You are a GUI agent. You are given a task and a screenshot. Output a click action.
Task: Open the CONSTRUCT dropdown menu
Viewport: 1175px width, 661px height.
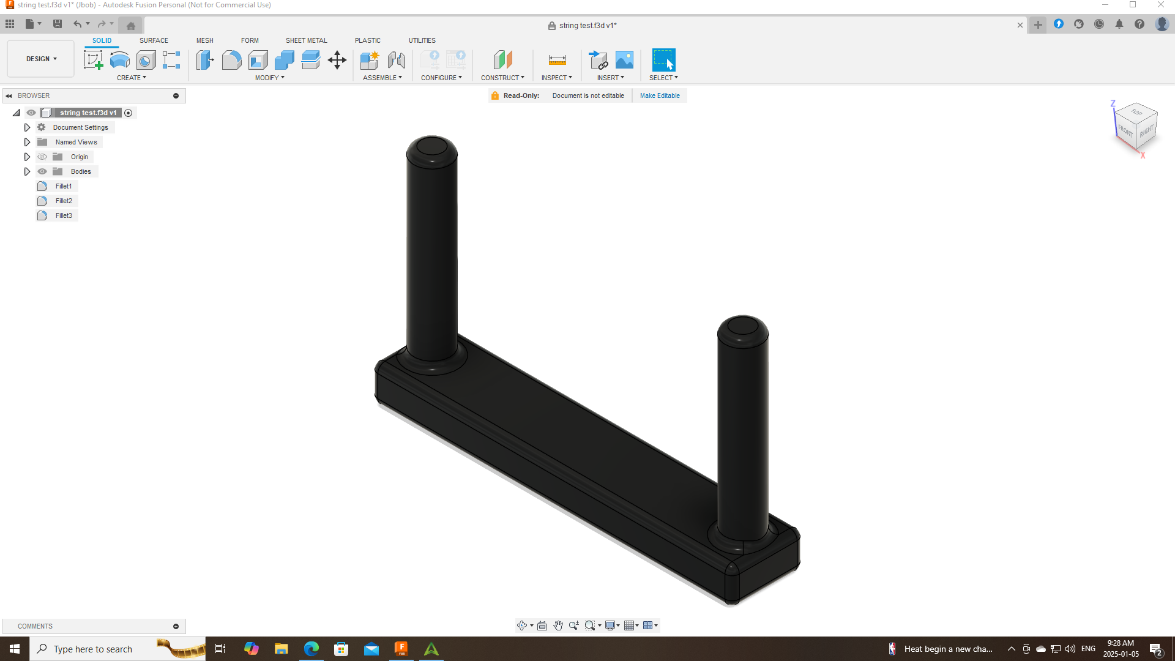point(502,78)
